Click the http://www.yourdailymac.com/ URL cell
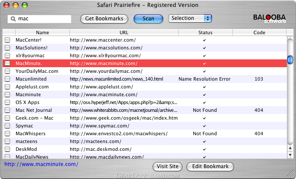 tap(106, 71)
